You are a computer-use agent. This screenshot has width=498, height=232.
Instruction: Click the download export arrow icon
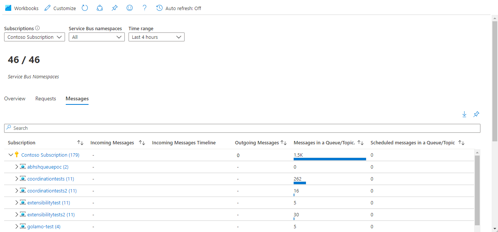click(464, 115)
